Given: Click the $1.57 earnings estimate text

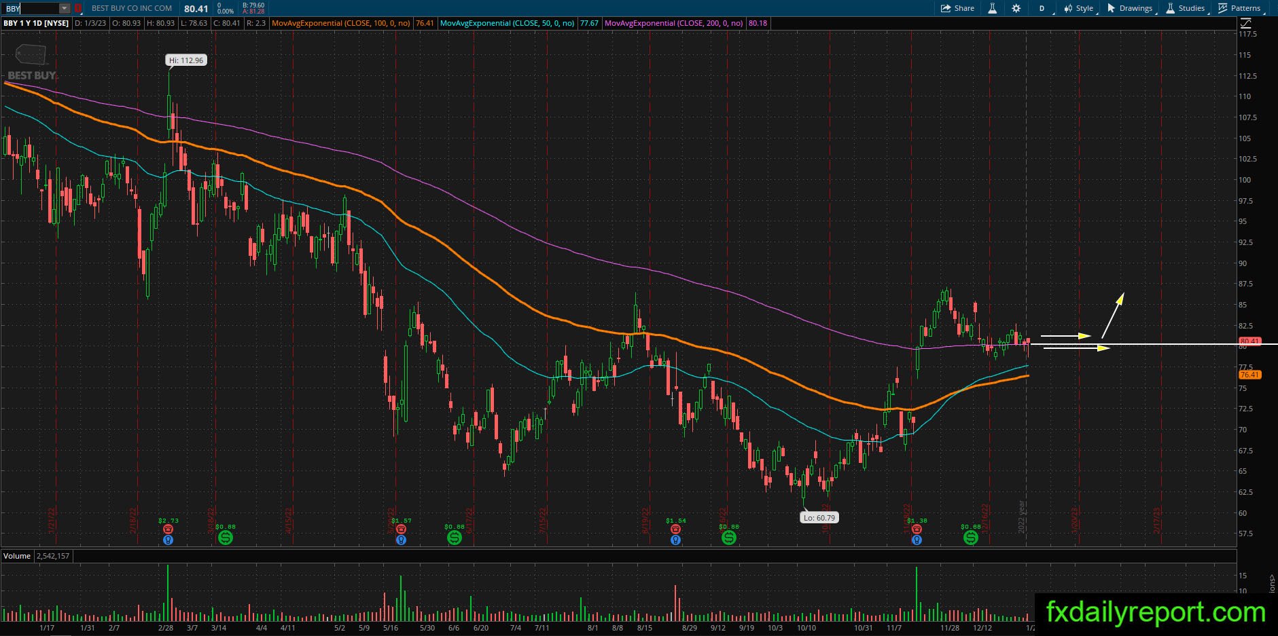Looking at the screenshot, I should [x=401, y=521].
